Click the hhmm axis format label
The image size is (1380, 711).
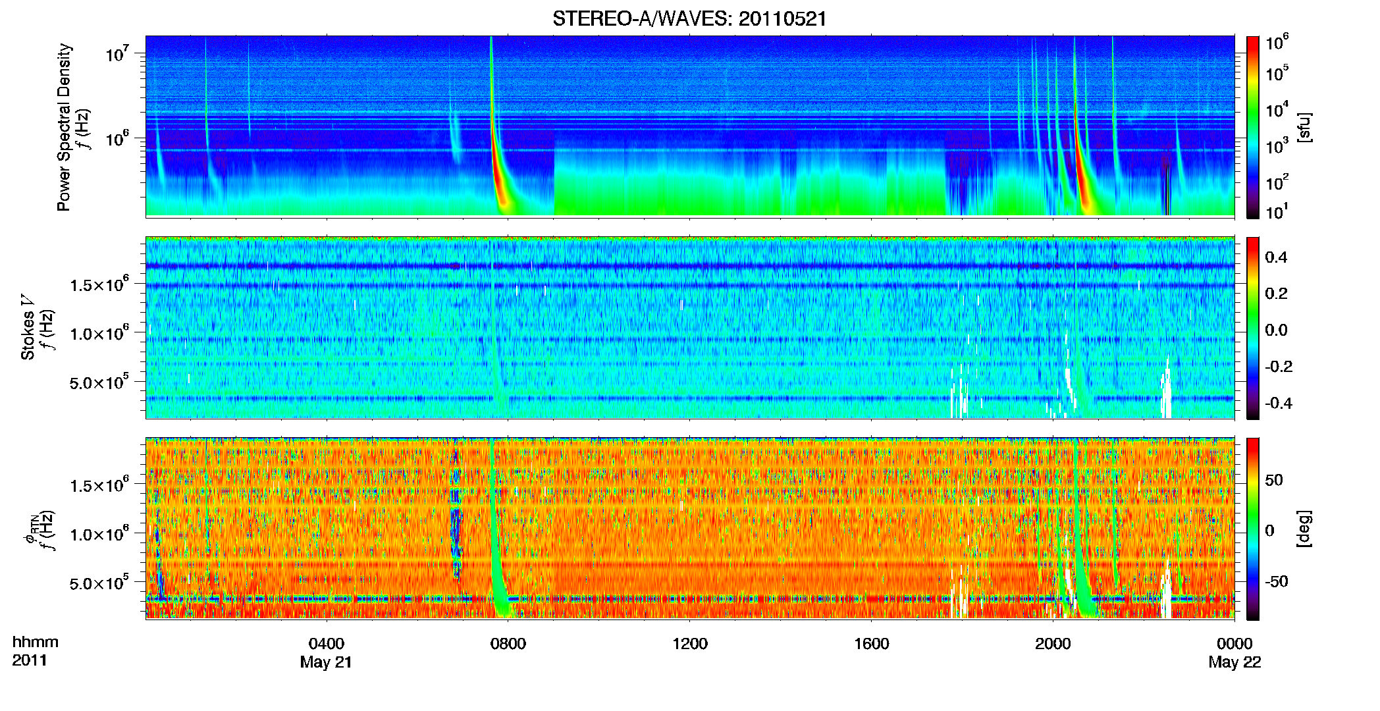[36, 642]
